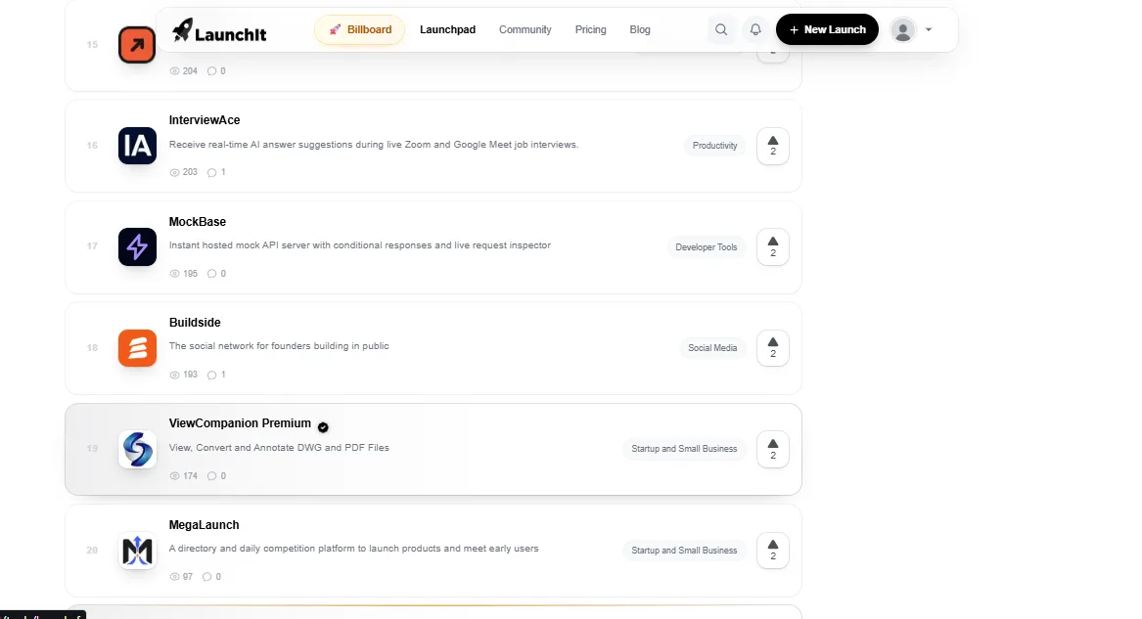Click the comment icon beside 204 views
This screenshot has height=619, width=1142.
tap(212, 71)
